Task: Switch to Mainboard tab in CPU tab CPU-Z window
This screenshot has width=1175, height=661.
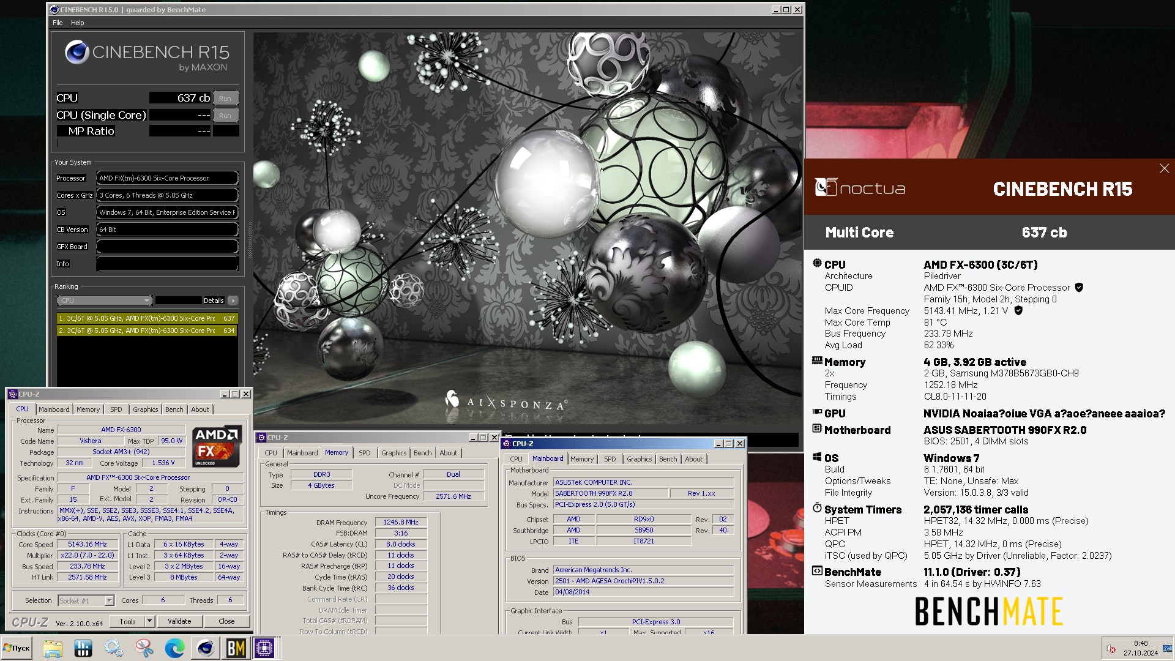Action: (x=54, y=409)
